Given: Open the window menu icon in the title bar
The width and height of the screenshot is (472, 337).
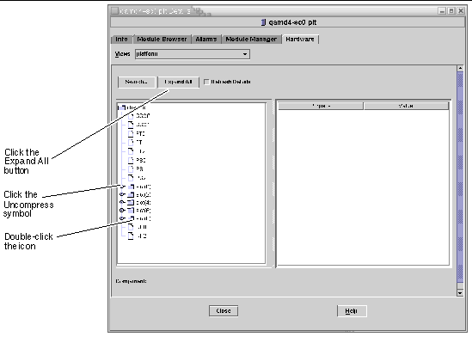Looking at the screenshot, I should pos(114,11).
